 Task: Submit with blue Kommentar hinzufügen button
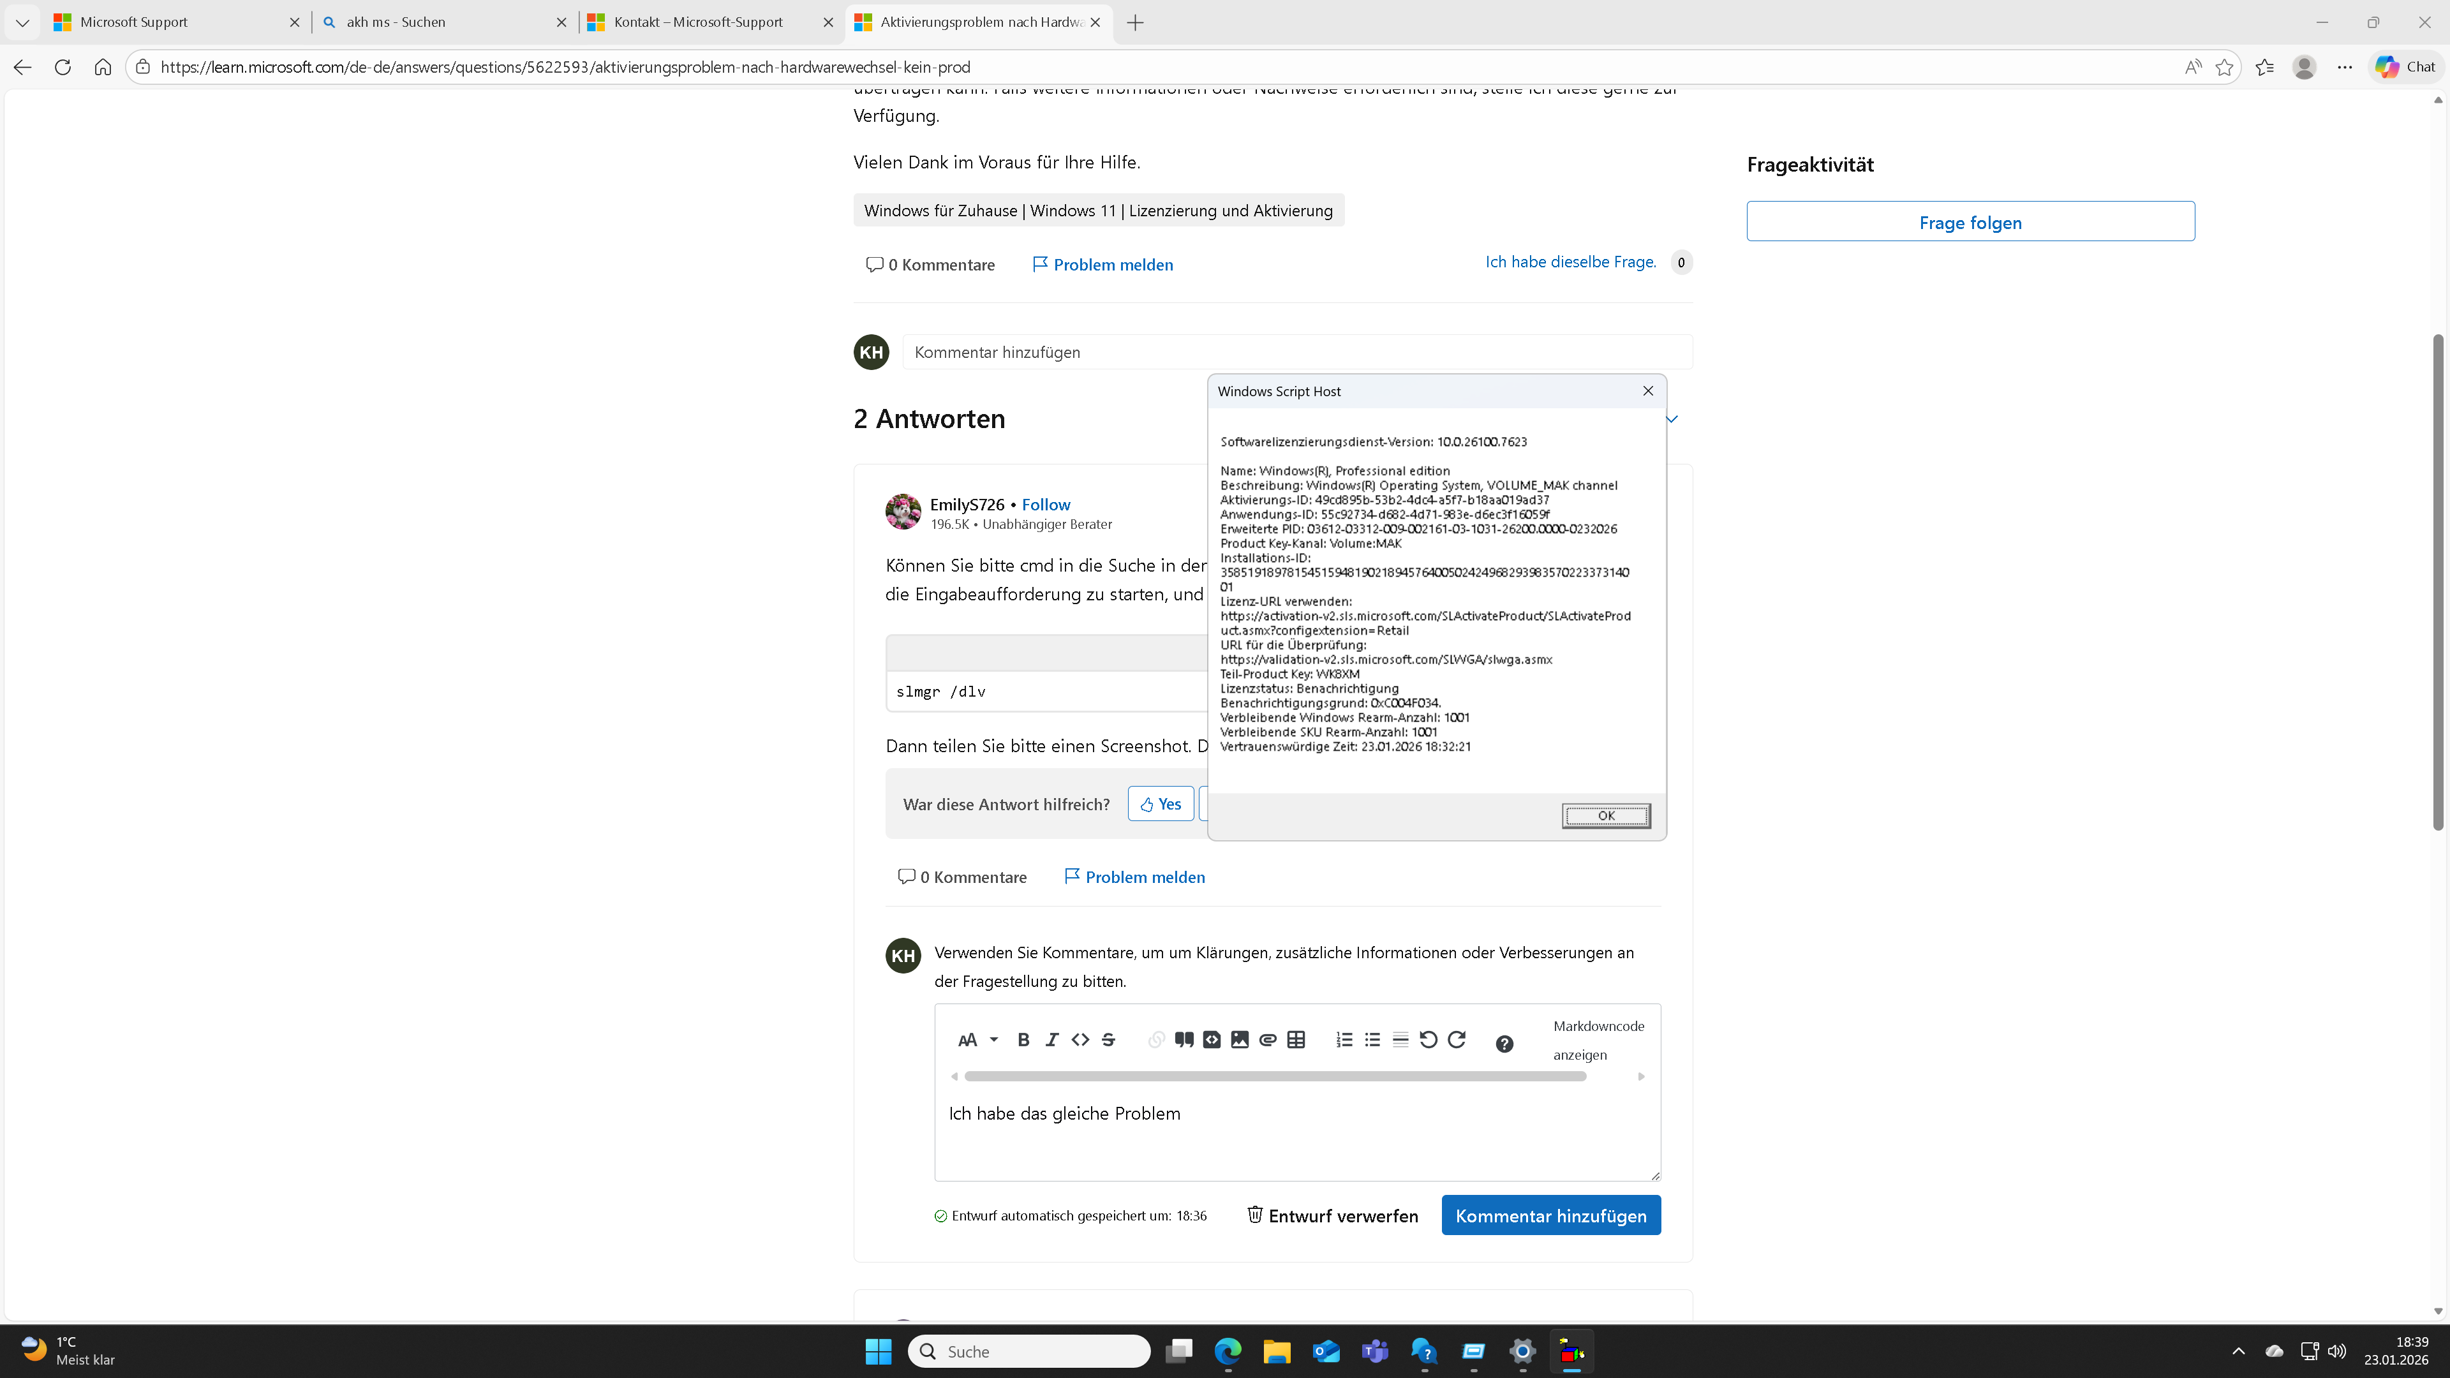tap(1550, 1215)
